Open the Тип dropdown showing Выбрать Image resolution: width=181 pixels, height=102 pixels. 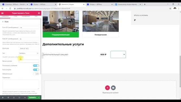(29, 53)
